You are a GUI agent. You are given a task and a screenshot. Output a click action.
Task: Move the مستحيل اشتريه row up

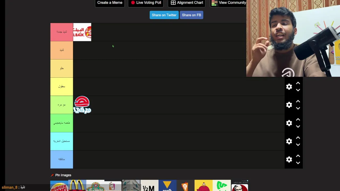point(298,138)
